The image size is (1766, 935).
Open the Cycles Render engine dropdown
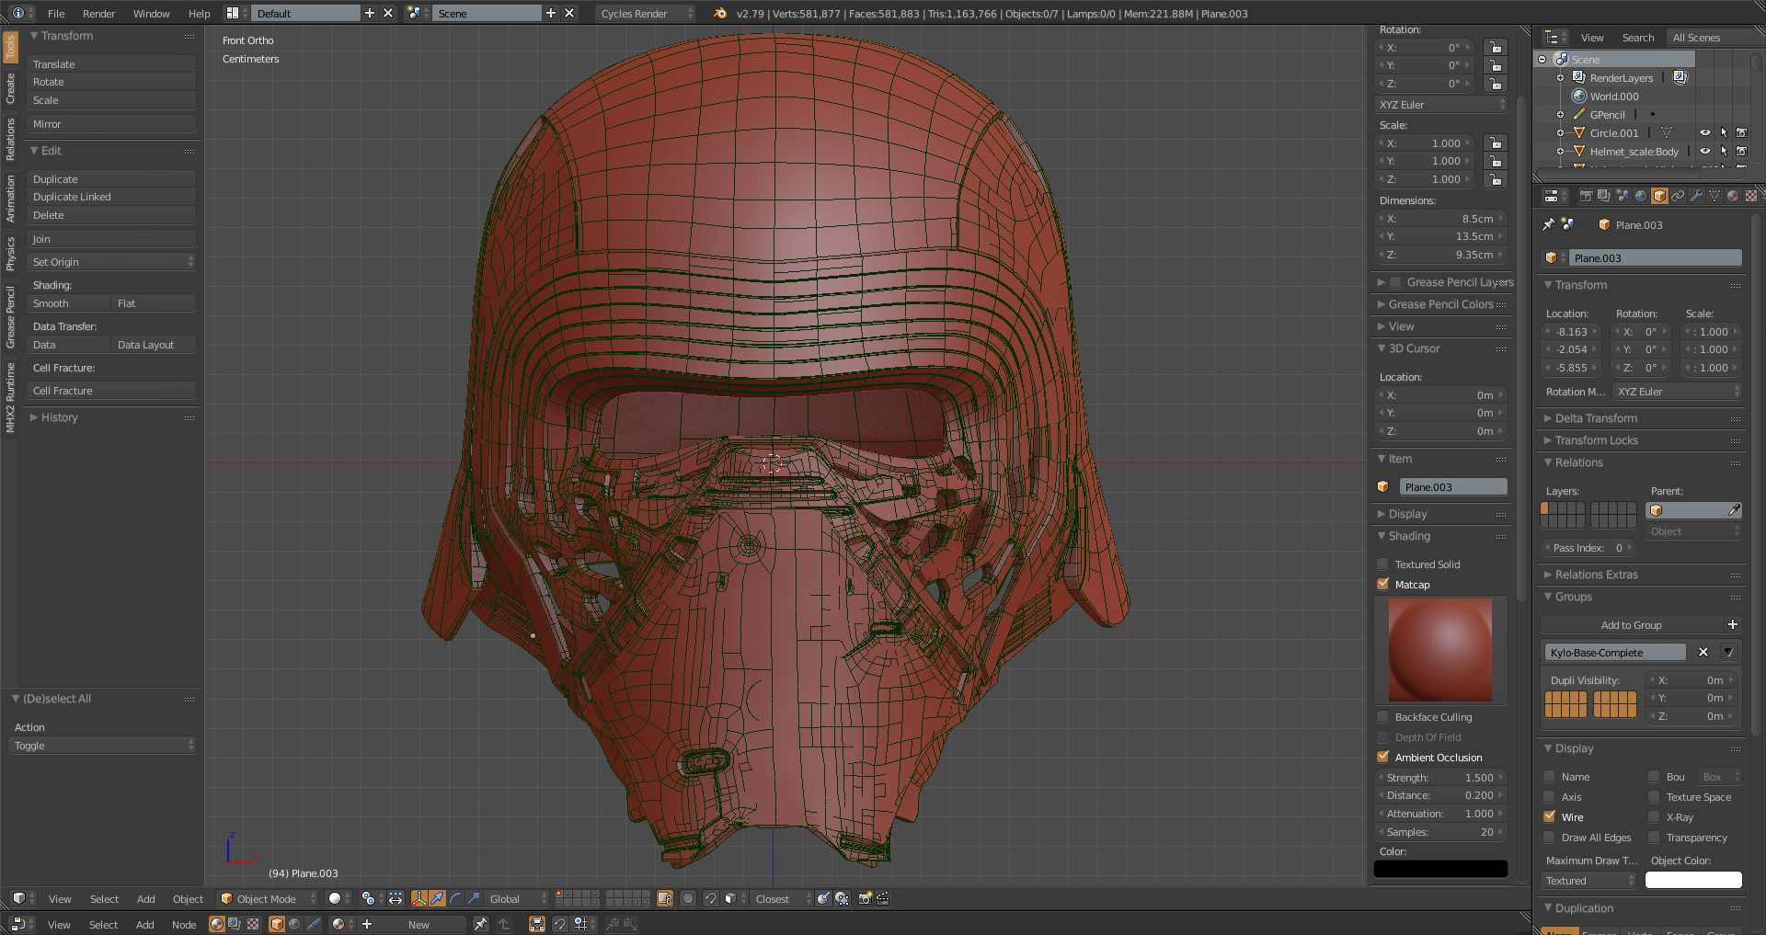click(x=646, y=13)
